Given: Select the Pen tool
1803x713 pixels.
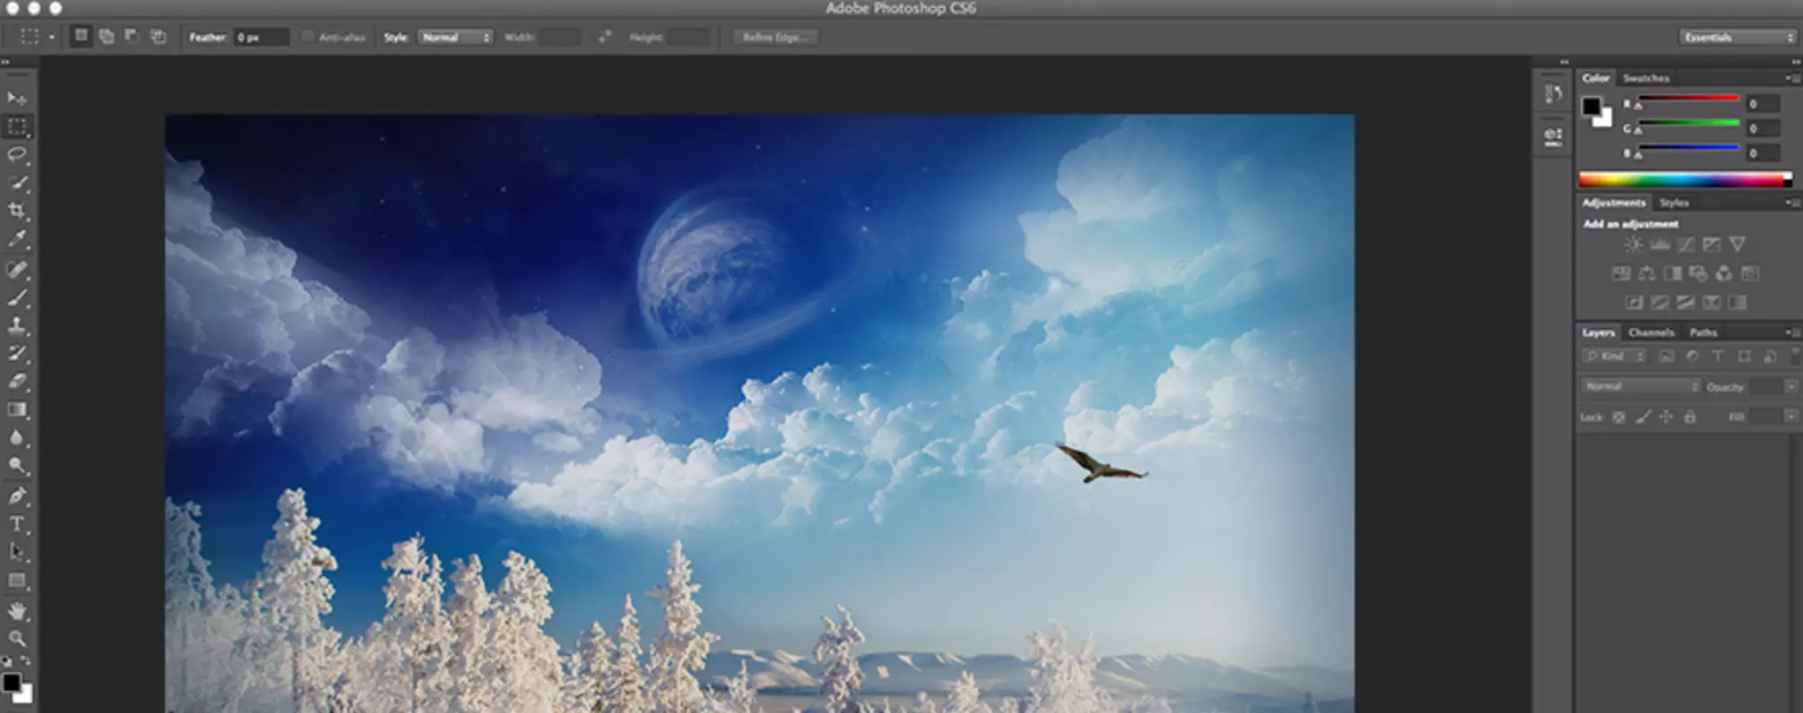Looking at the screenshot, I should point(17,496).
